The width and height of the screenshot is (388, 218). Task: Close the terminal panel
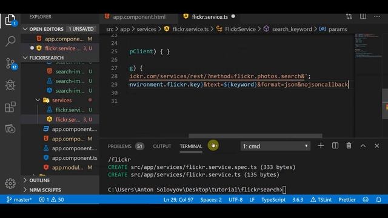click(376, 146)
